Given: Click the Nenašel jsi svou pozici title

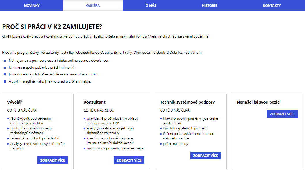Looking at the screenshot, I should [259, 102].
